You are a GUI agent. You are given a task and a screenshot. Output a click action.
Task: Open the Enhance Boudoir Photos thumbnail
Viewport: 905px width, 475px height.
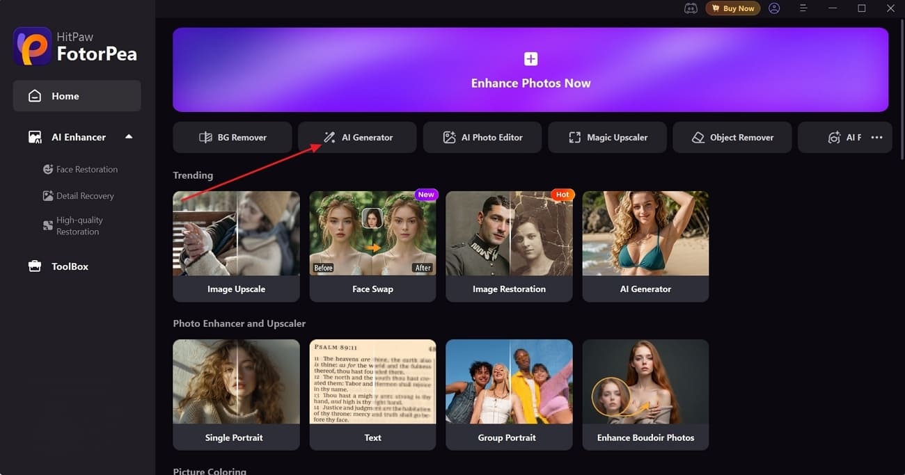[645, 382]
